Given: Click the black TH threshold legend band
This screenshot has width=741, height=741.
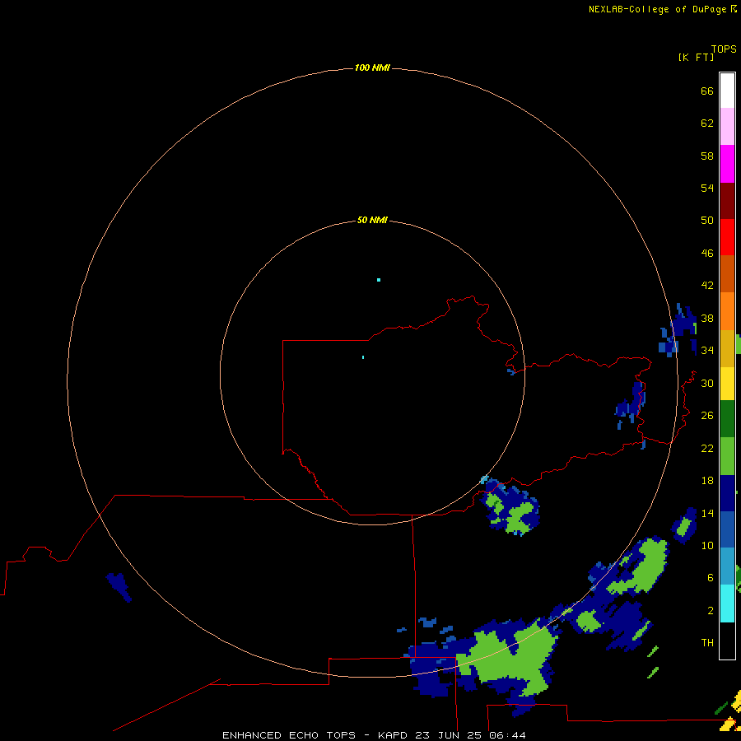Looking at the screenshot, I should [x=727, y=641].
